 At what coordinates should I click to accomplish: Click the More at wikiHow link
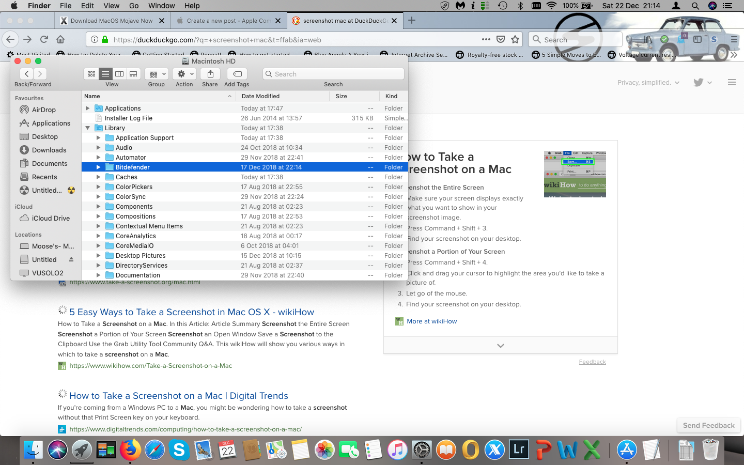pos(432,321)
